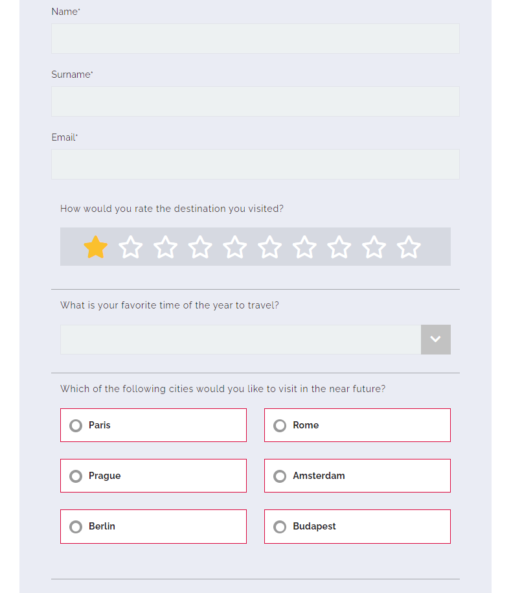Pick Berlin from the city choices
This screenshot has width=511, height=593.
[x=75, y=526]
